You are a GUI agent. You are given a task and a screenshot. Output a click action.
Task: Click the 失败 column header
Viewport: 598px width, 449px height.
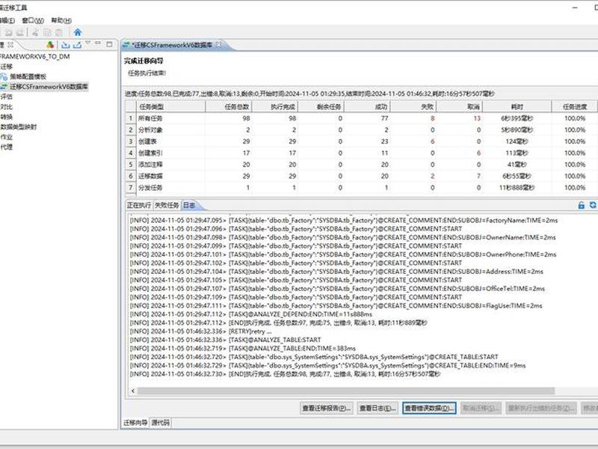413,106
